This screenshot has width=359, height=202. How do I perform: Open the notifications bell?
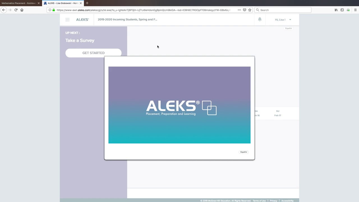point(260,19)
